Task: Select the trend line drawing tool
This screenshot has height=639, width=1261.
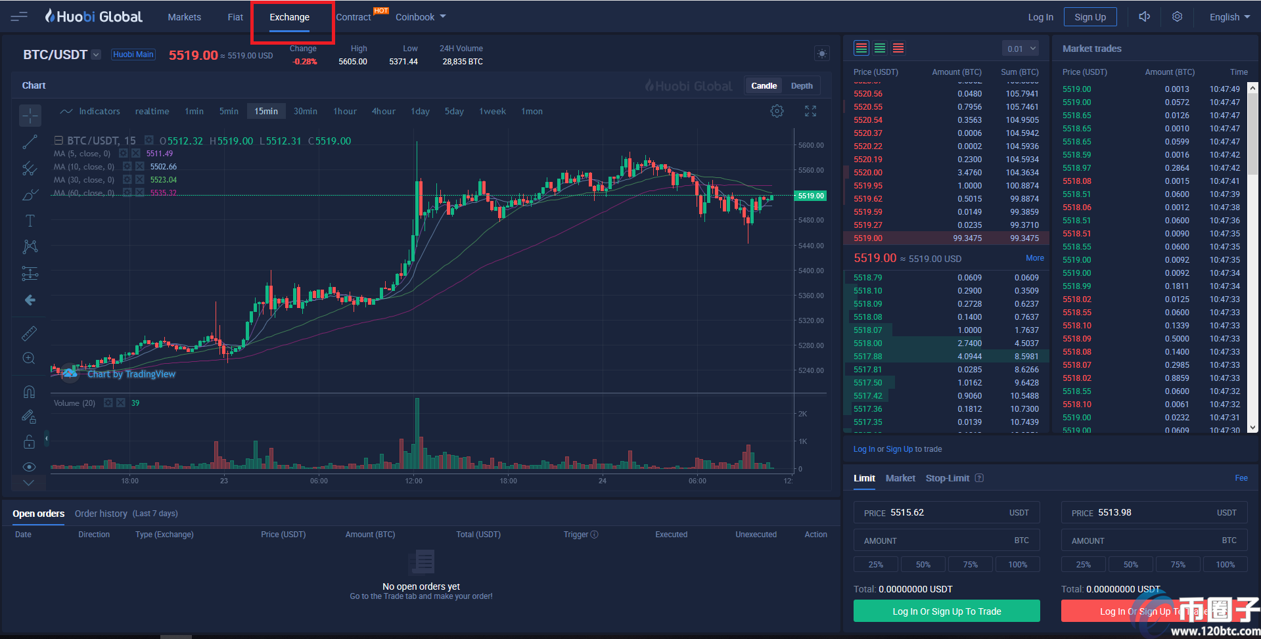Action: click(x=30, y=142)
